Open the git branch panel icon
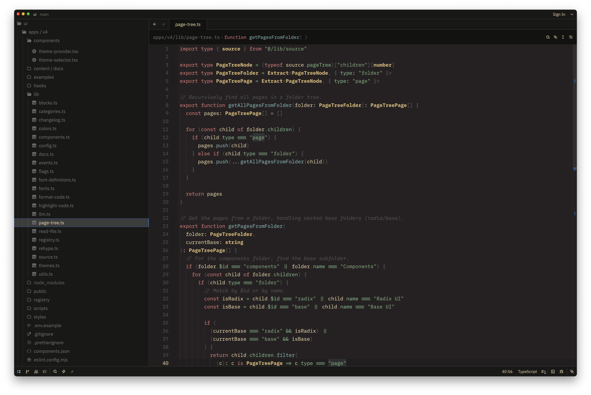Screen dimensions: 591x395 [27, 371]
